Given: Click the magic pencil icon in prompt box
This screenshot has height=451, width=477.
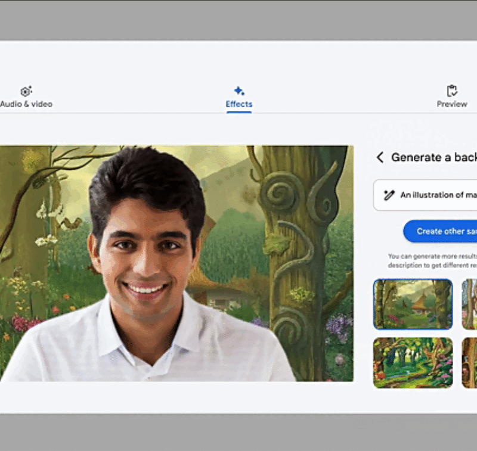Looking at the screenshot, I should coord(389,195).
